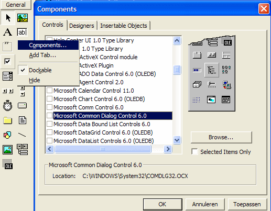Select the Line control tool
The height and width of the screenshot is (211, 271).
click(22, 135)
